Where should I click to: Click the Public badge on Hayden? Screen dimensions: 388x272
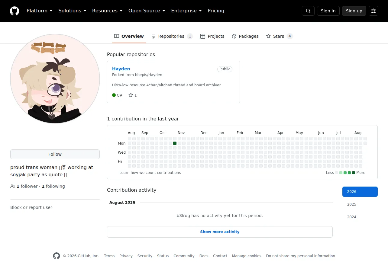coord(225,69)
